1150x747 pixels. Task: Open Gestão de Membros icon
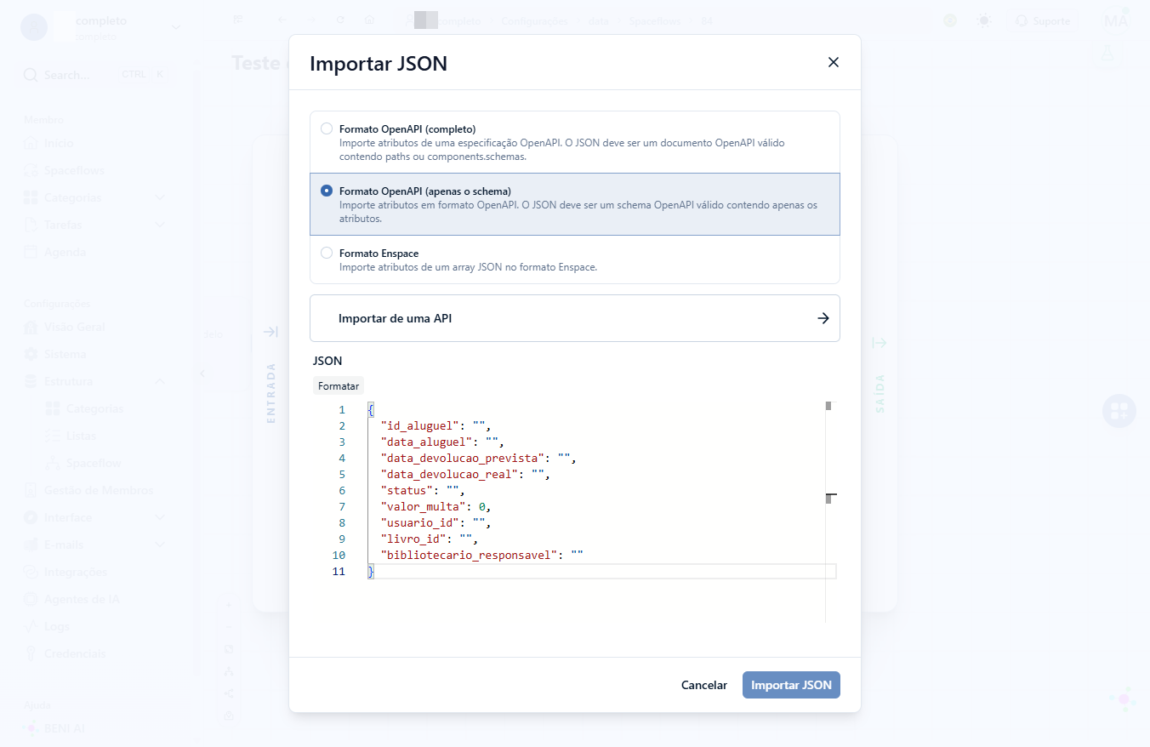(31, 490)
